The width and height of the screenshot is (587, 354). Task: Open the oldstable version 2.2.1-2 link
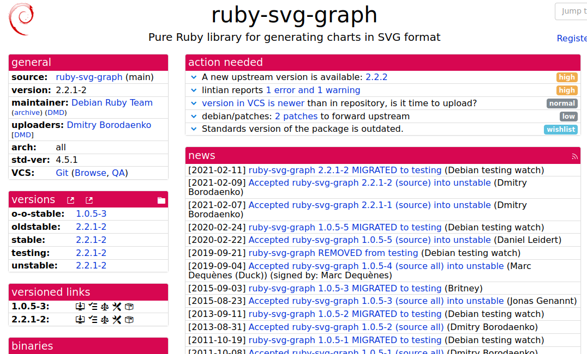point(91,227)
